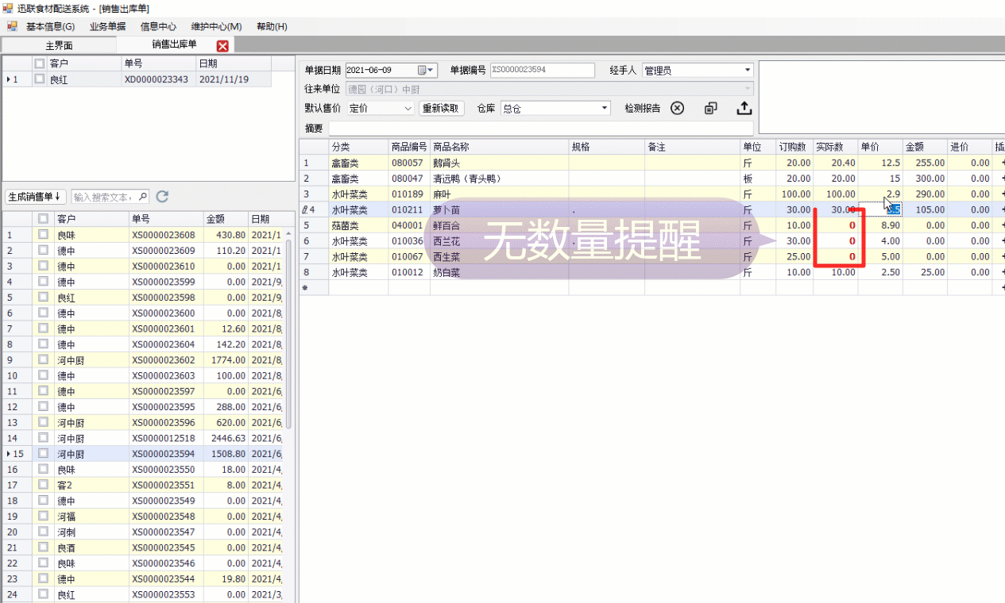
Task: Check the box for order XS0000023608
Action: (43, 235)
